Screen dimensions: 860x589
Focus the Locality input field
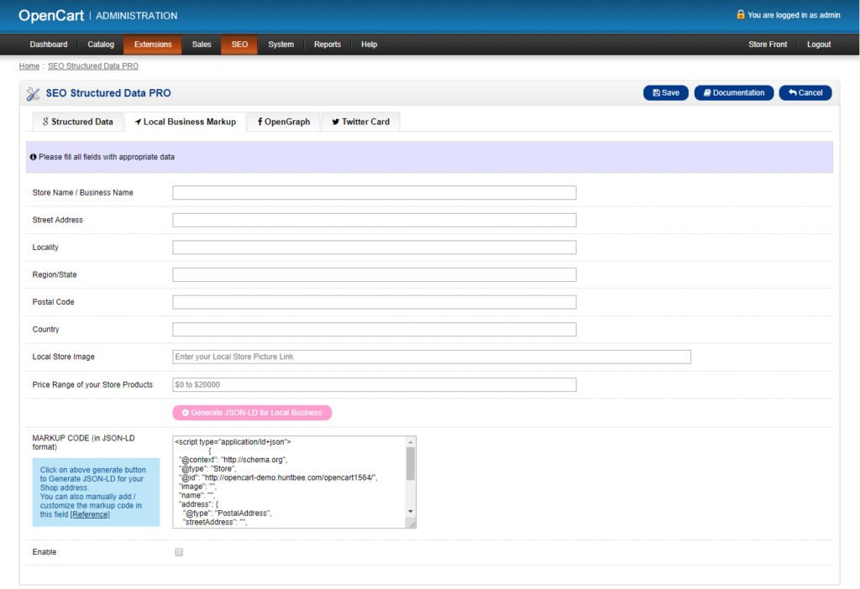[x=374, y=248]
